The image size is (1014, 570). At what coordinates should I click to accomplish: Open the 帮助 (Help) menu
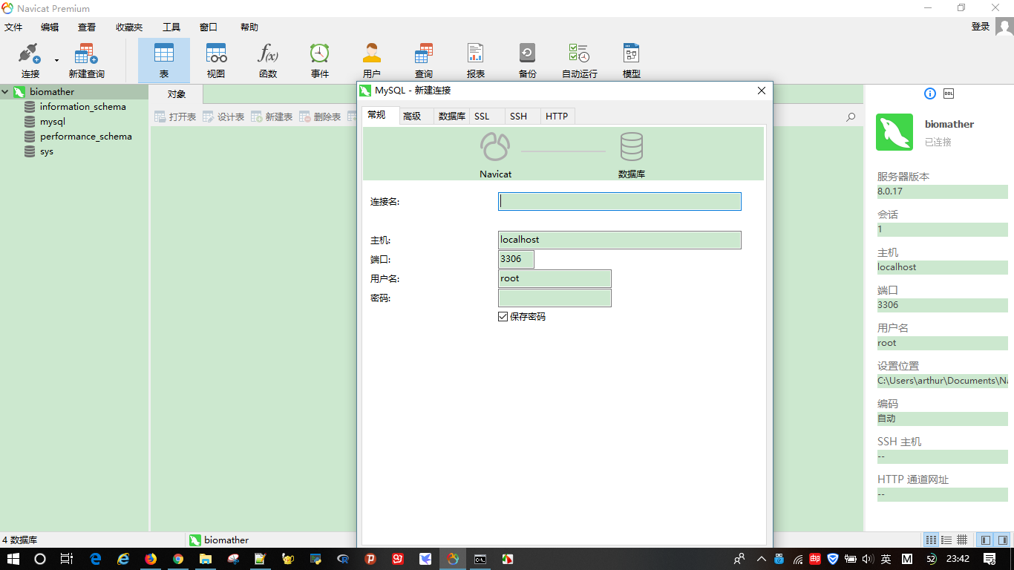249,27
